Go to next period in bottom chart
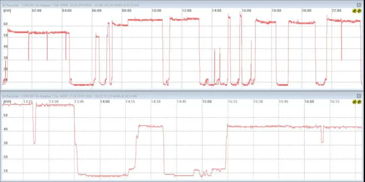This screenshot has width=365, height=182. click(359, 102)
